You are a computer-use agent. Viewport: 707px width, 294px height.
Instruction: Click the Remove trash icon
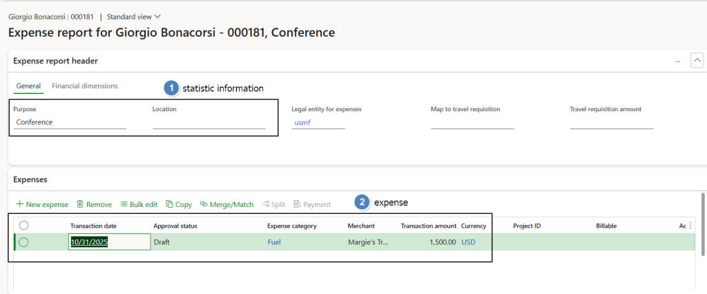80,204
